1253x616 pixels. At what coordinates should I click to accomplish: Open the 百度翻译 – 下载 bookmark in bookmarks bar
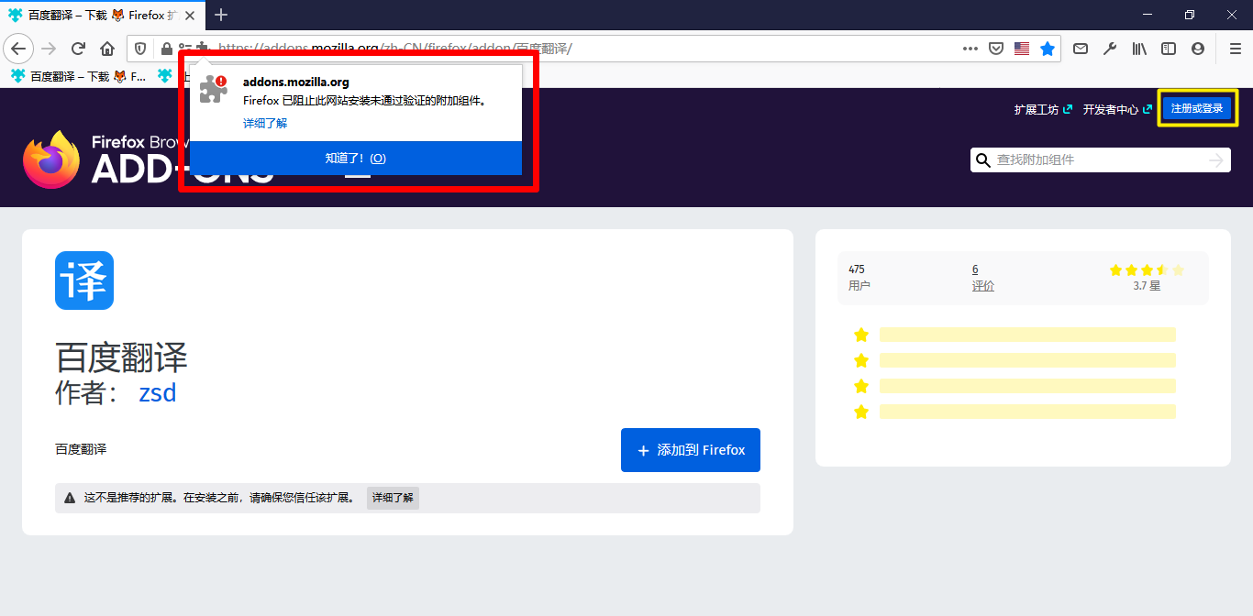(x=78, y=76)
